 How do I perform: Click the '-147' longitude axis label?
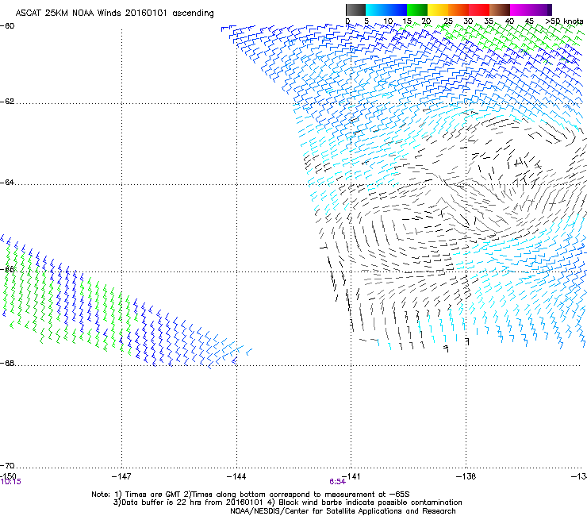coord(121,476)
